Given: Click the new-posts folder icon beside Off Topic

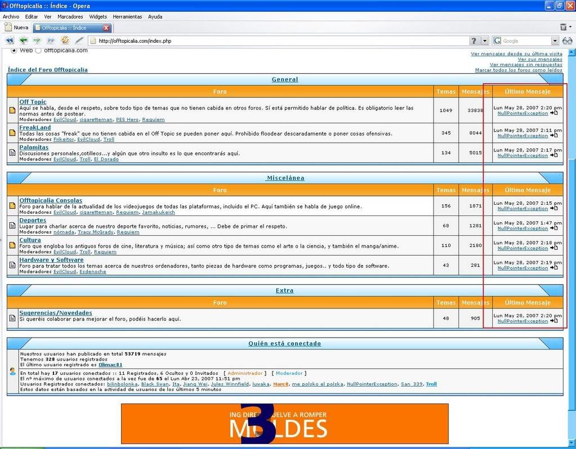Looking at the screenshot, I should pos(12,110).
